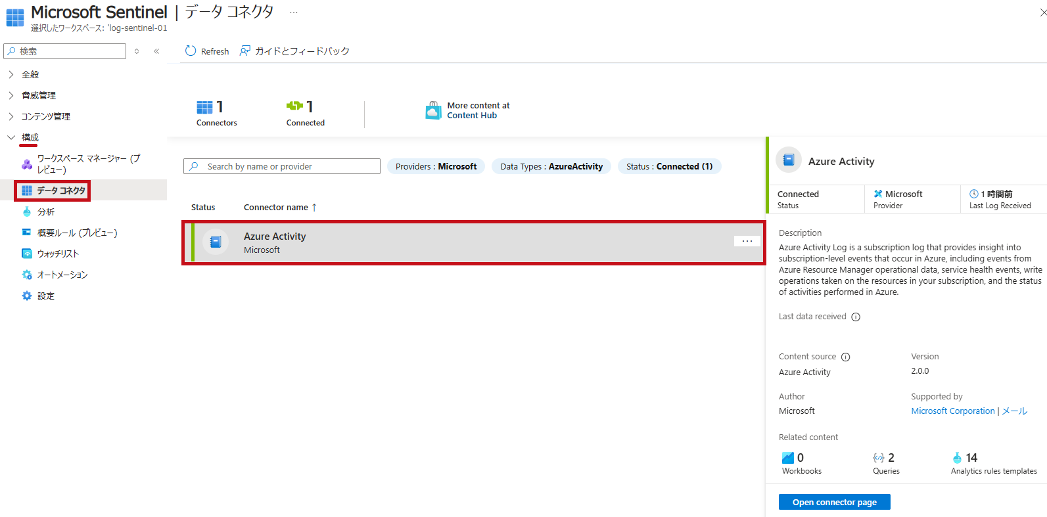Click the 1 時間前 last log value
The width and height of the screenshot is (1047, 517).
coord(997,194)
